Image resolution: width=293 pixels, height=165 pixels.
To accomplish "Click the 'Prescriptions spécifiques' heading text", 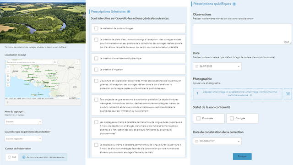I will coord(212,4).
